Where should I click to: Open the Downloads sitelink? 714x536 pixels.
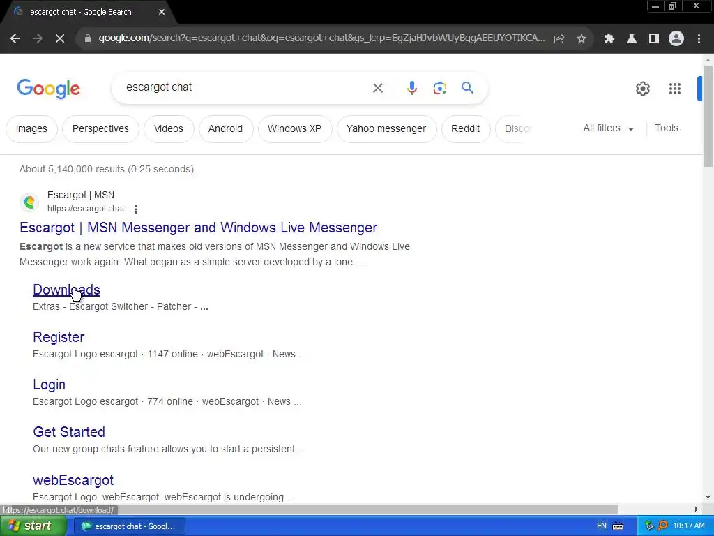coord(66,290)
